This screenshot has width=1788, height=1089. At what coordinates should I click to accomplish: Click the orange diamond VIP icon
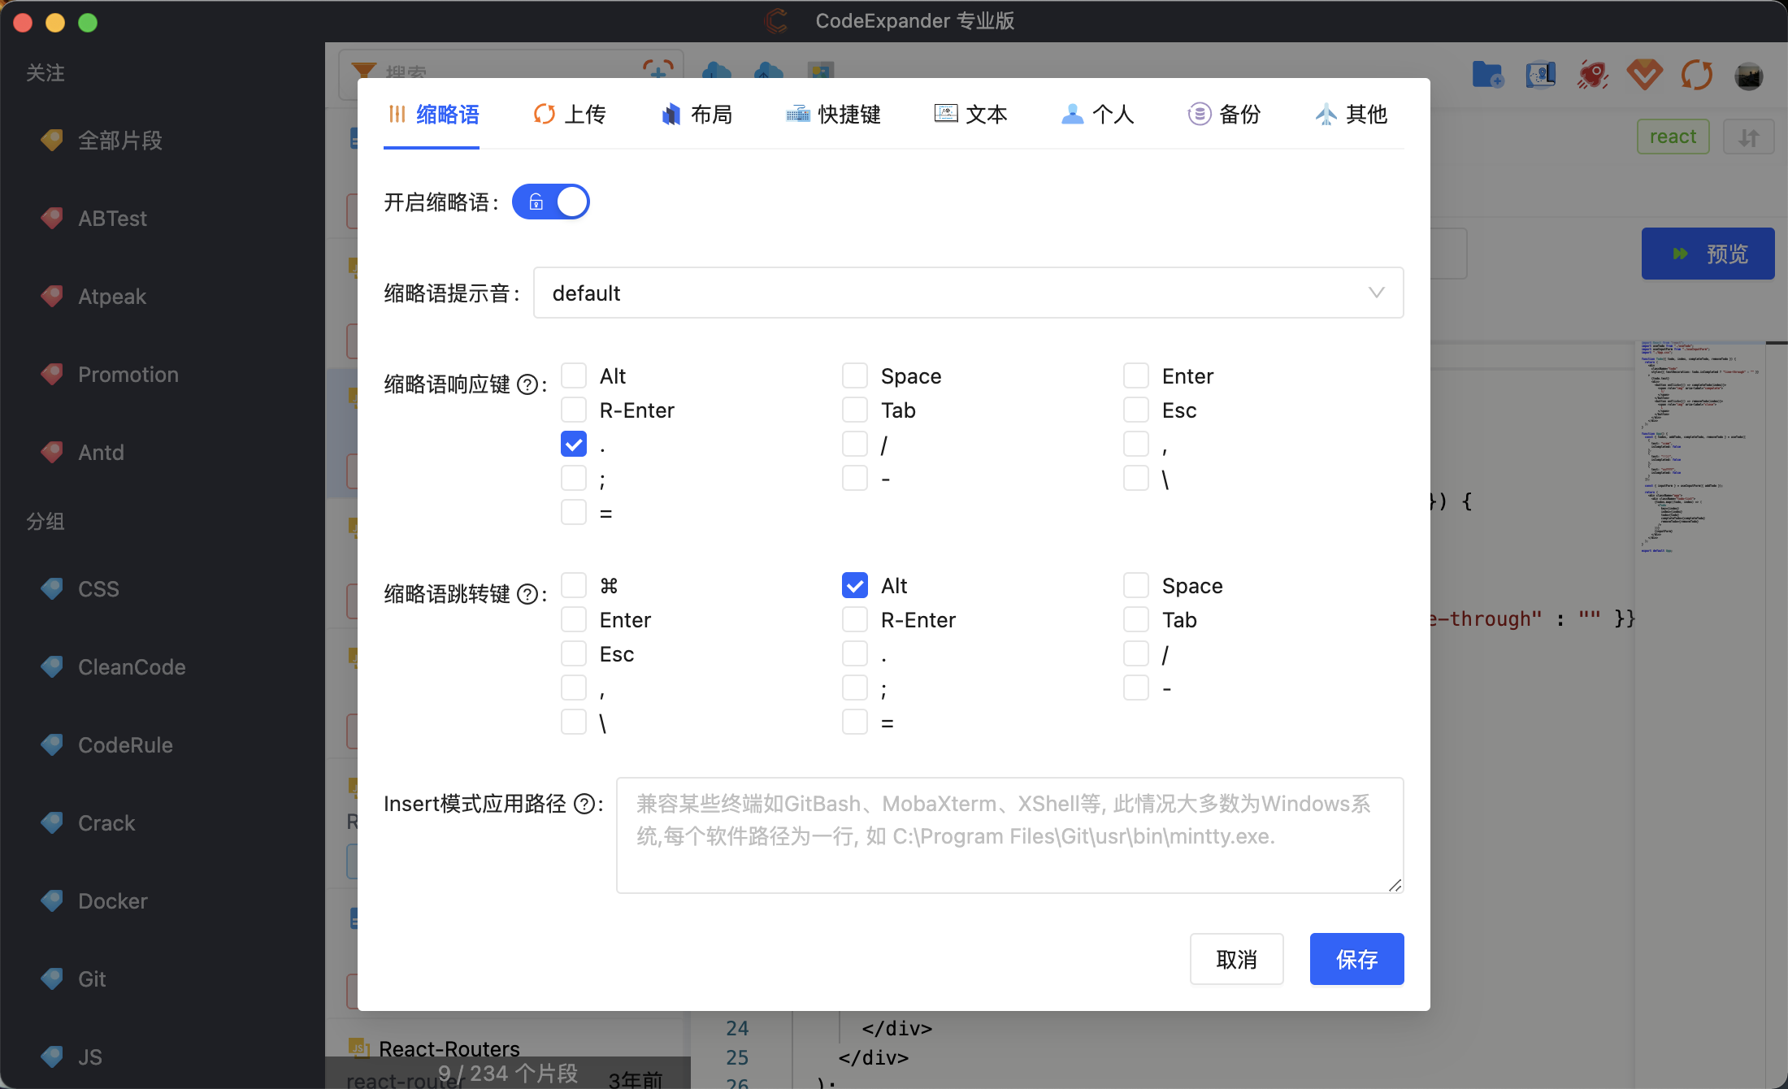click(x=1645, y=75)
